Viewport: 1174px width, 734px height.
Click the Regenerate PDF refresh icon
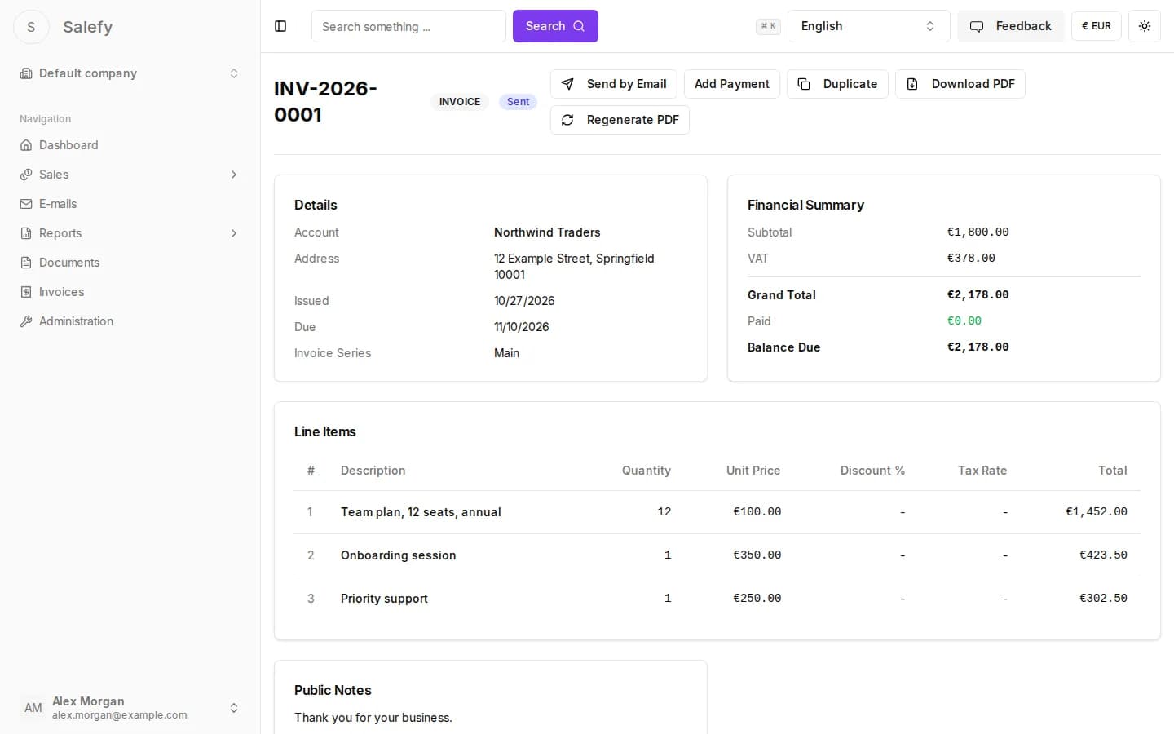(567, 120)
